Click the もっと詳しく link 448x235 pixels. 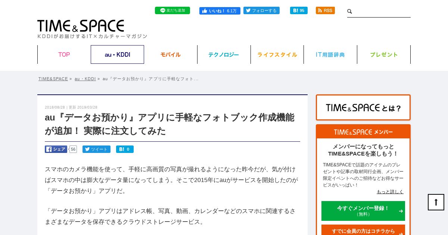(390, 192)
